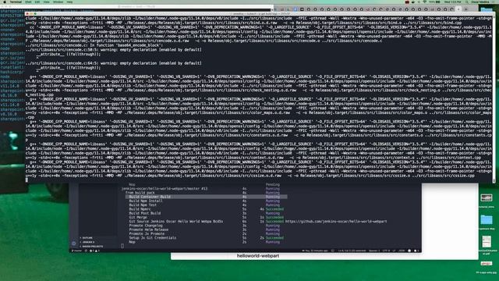499x281 pixels.
Task: Open the blue folder on the desktop
Action: point(487,219)
